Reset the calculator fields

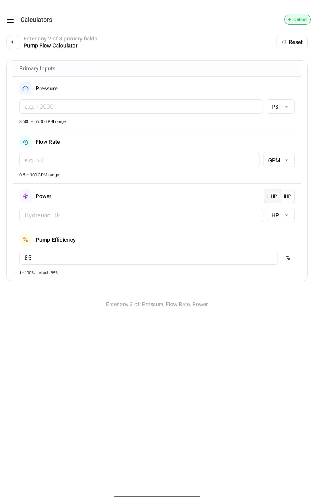click(292, 42)
